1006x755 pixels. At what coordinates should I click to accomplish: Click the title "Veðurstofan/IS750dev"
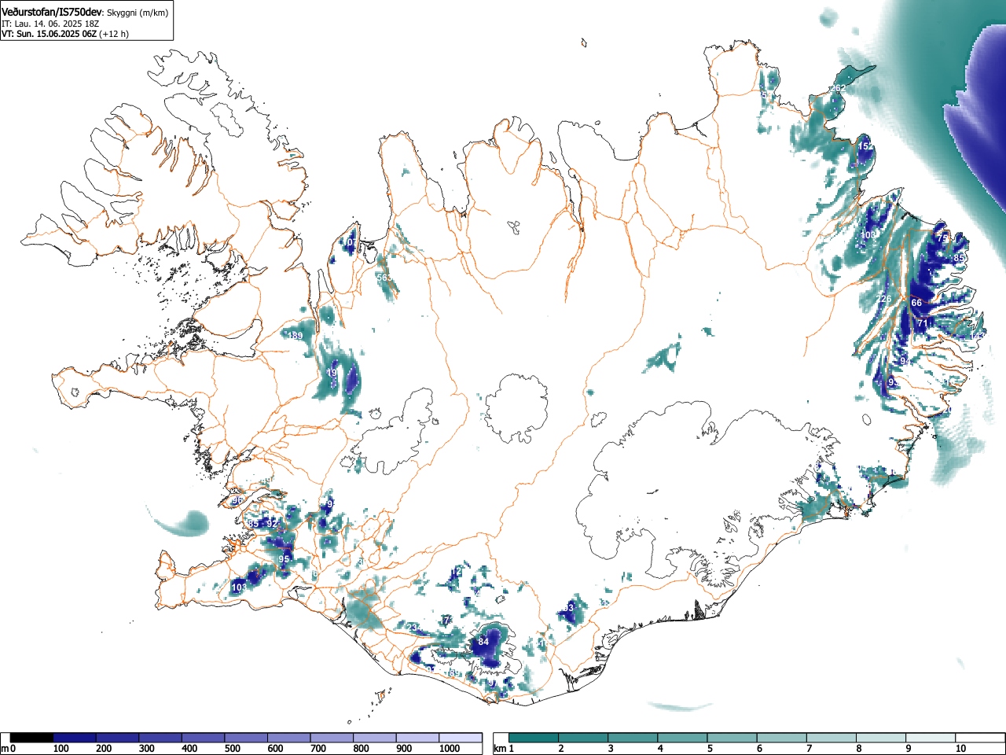coord(53,12)
